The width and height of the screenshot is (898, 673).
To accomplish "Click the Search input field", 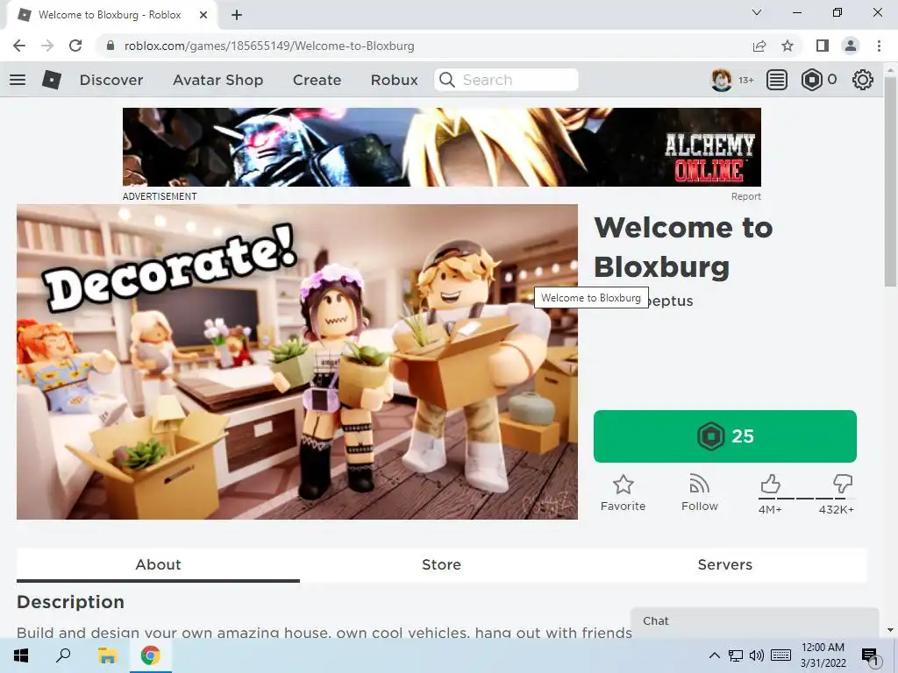I will (x=506, y=80).
